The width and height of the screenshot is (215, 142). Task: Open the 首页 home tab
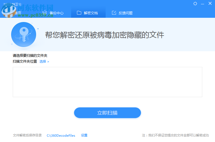14,13
